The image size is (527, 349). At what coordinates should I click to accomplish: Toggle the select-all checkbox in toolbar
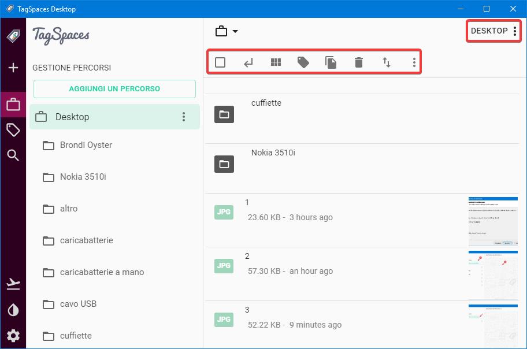(220, 62)
